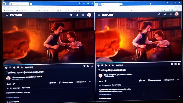This screenshot has height=103, width=183.
Task: Play next video in the SDR player
Action: [109, 65]
